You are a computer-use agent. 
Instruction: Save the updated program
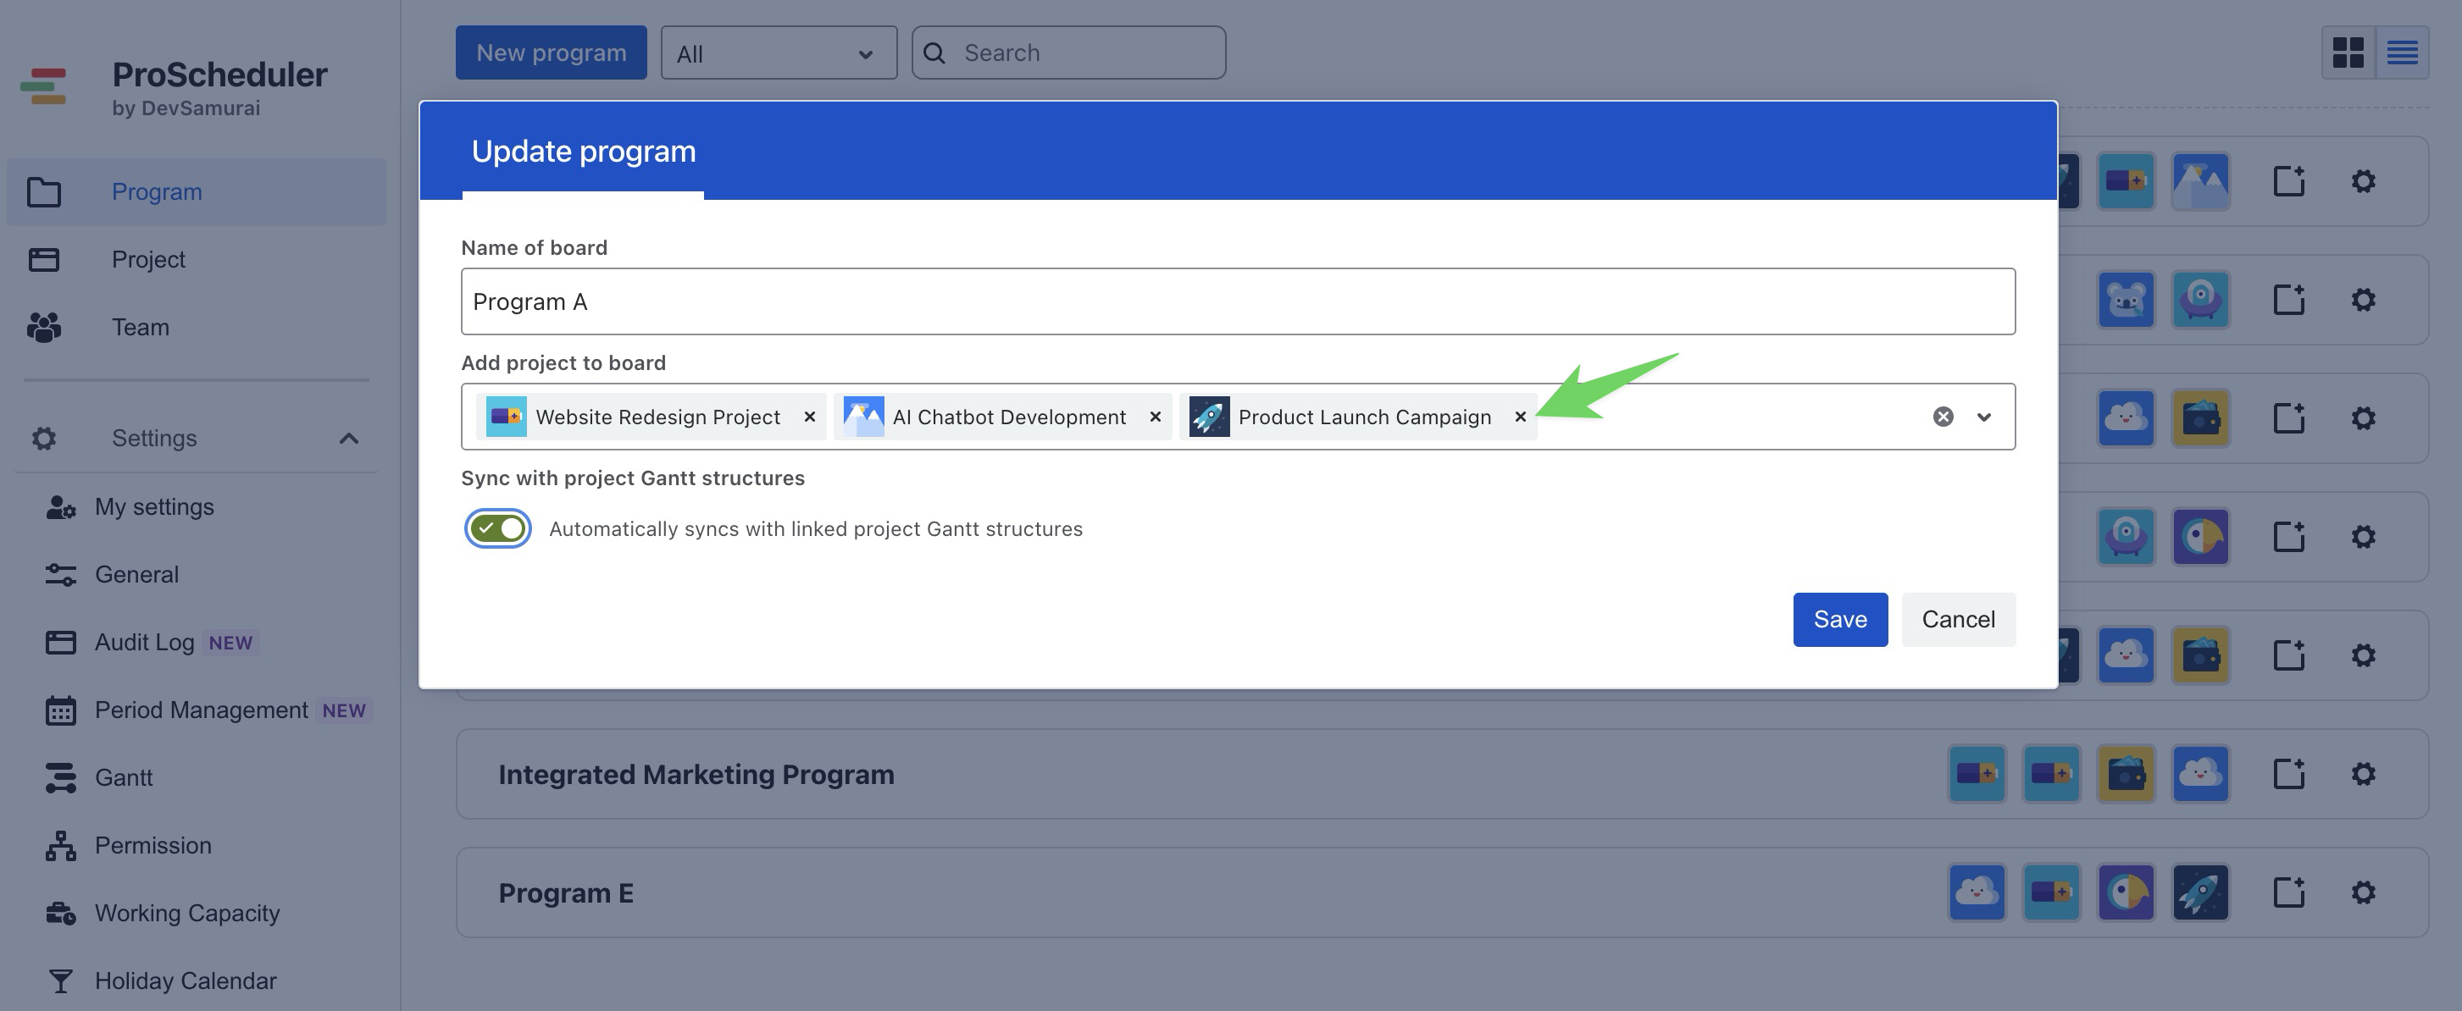[x=1838, y=619]
